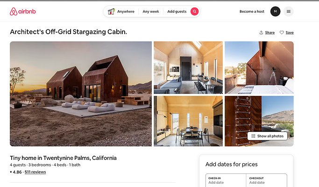Click the Checkout Add date field
The height and width of the screenshot is (187, 319).
pos(267,180)
